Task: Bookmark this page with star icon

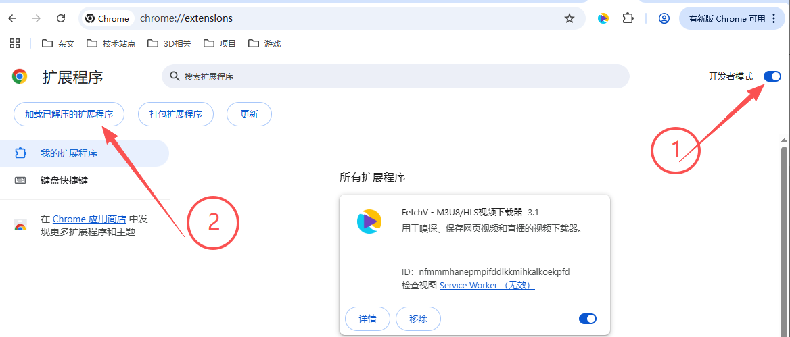Action: tap(569, 18)
